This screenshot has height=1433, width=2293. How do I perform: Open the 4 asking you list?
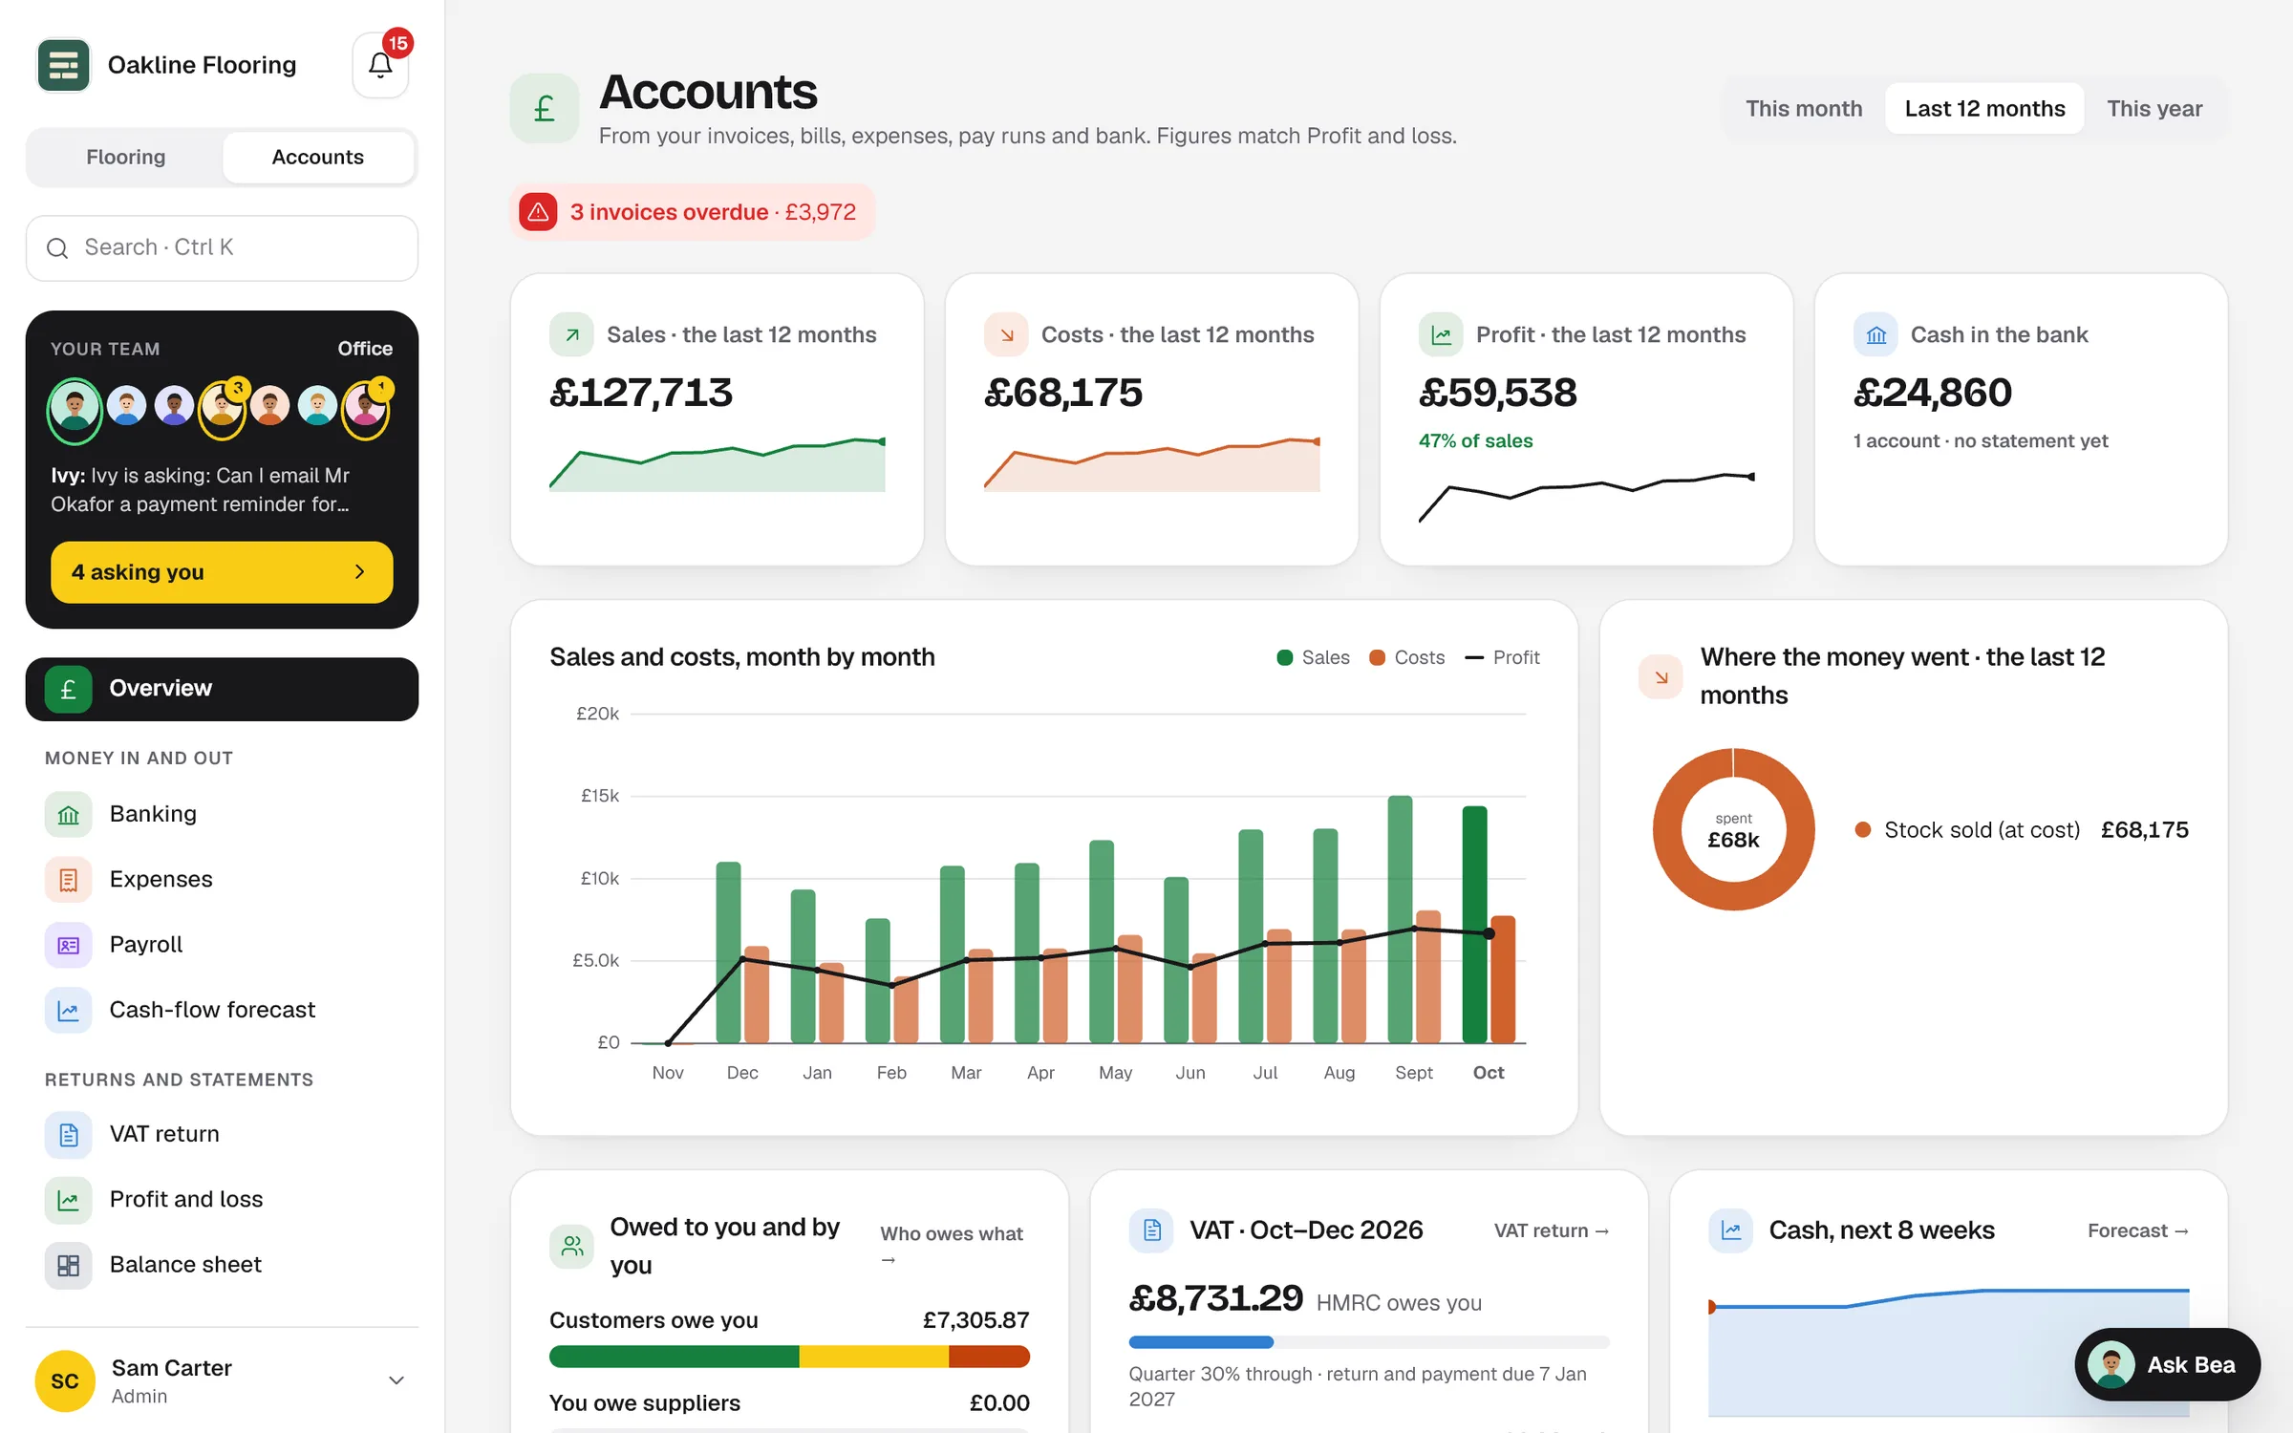coord(222,572)
